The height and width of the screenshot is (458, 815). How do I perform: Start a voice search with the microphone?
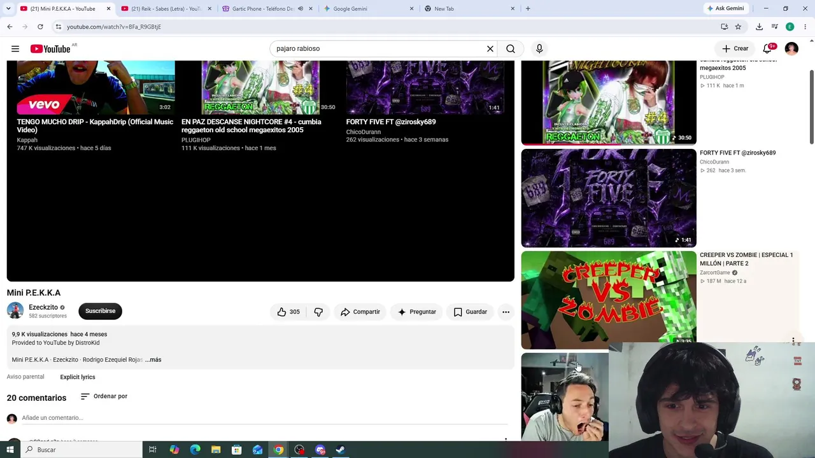tap(539, 48)
